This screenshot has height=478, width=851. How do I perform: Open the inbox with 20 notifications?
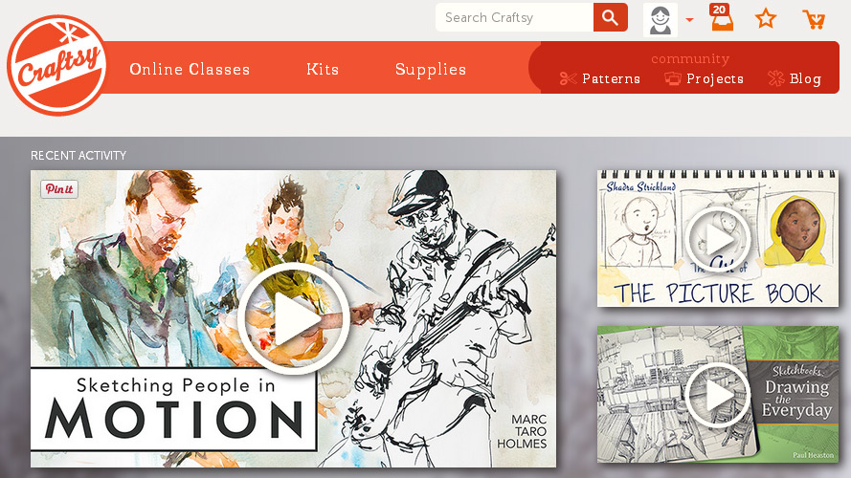coord(721,17)
